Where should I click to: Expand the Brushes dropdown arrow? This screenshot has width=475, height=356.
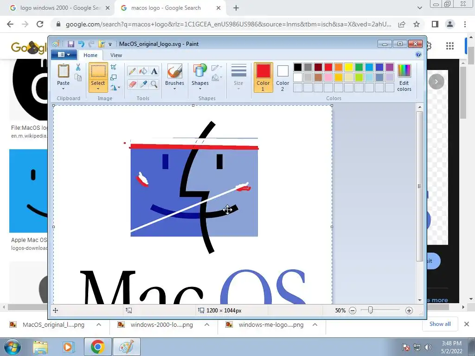(175, 89)
